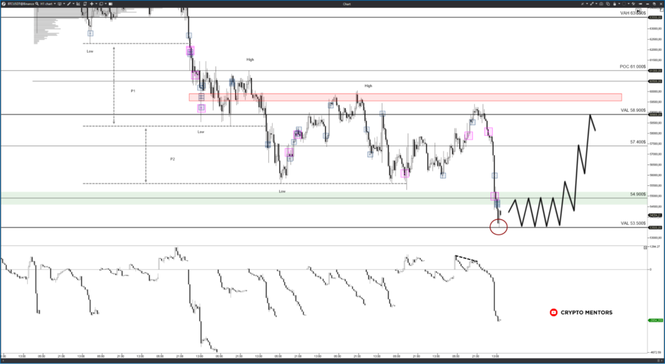
Task: Click the VAL 53.500$ price level label
Action: pos(632,223)
